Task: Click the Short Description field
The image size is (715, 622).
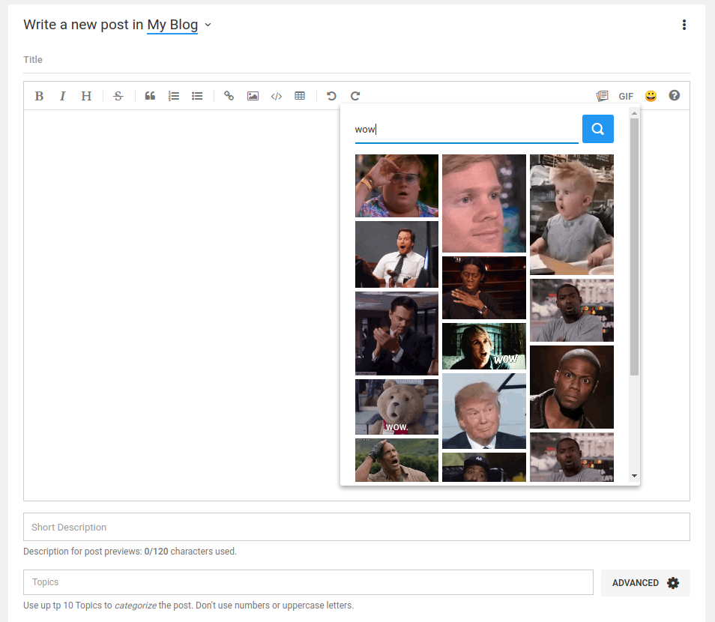Action: [357, 527]
